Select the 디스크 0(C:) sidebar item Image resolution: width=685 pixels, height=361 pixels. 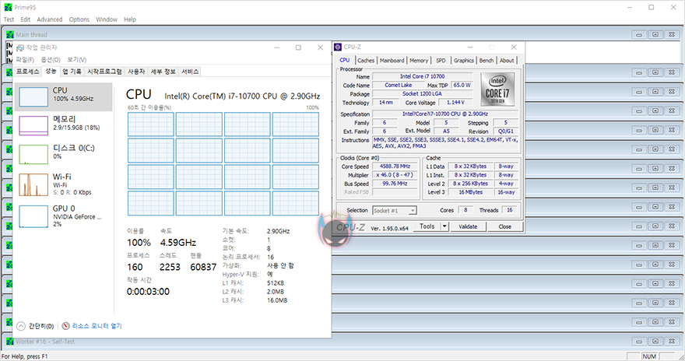click(x=64, y=154)
